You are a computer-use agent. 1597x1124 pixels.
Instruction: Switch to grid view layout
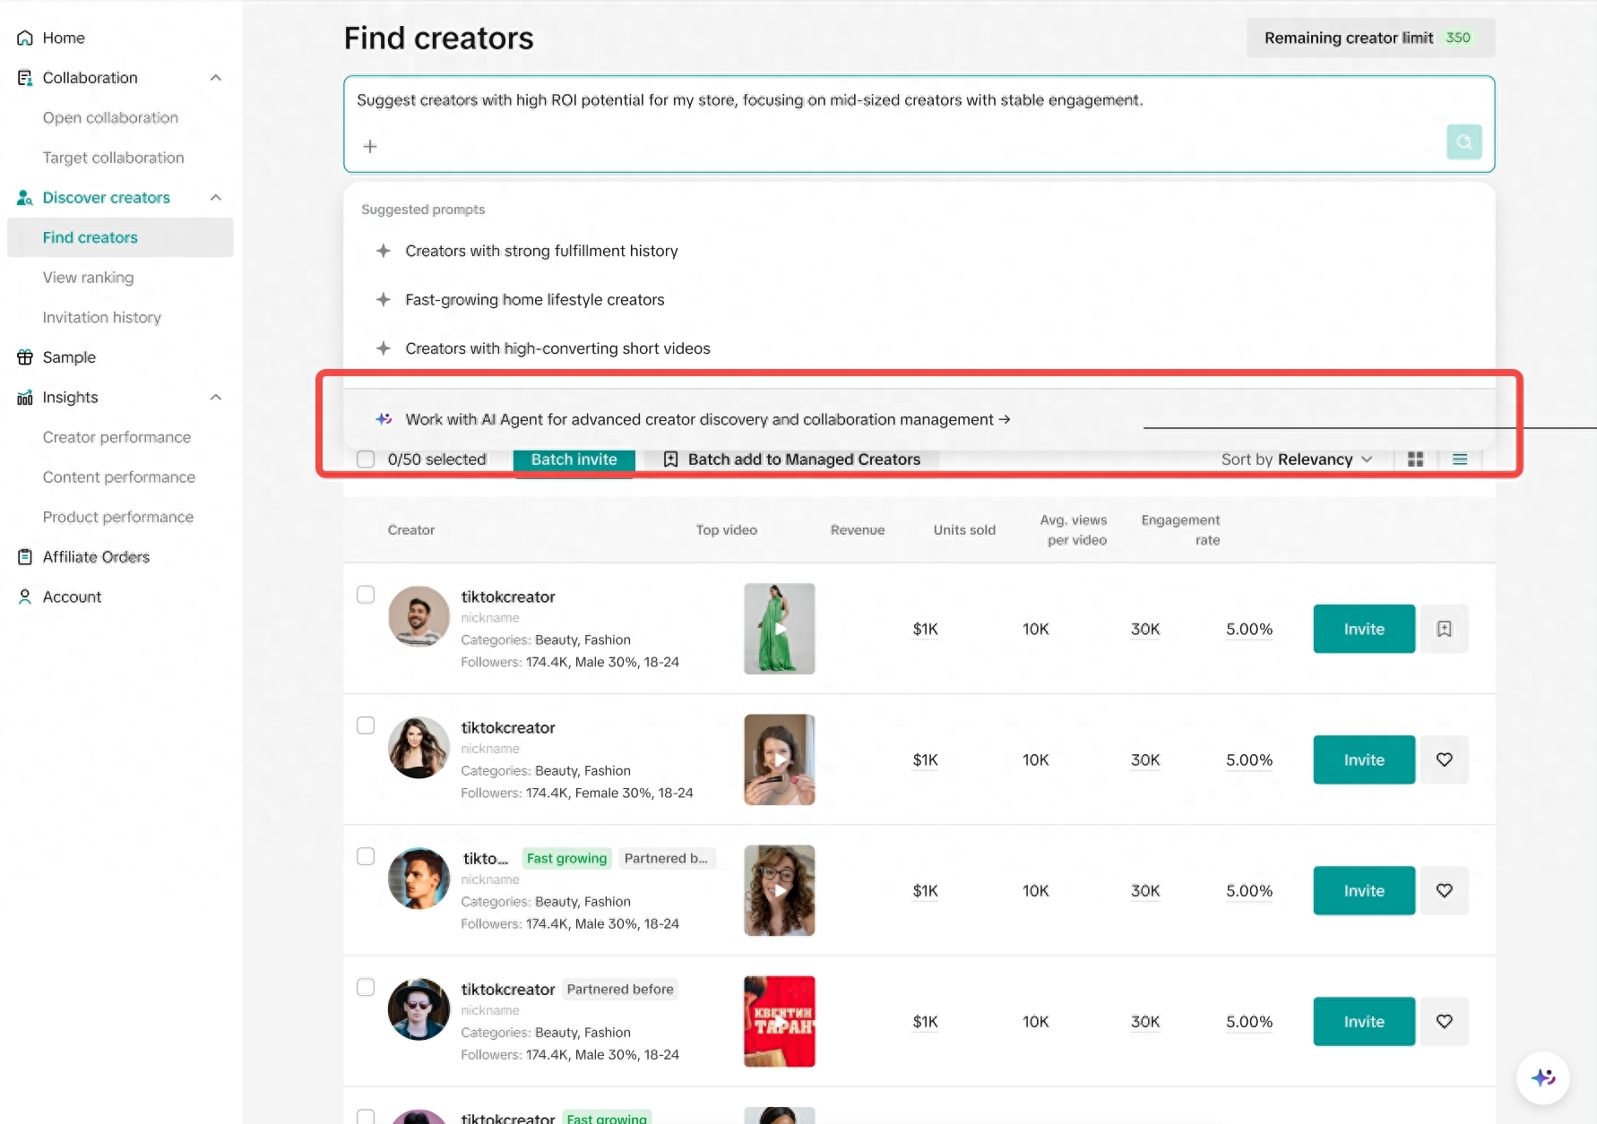coord(1416,459)
